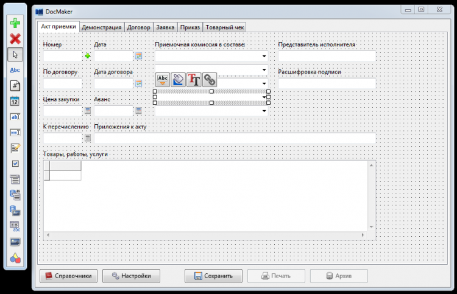Open the Архив button
This screenshot has width=457, height=294.
(x=339, y=276)
